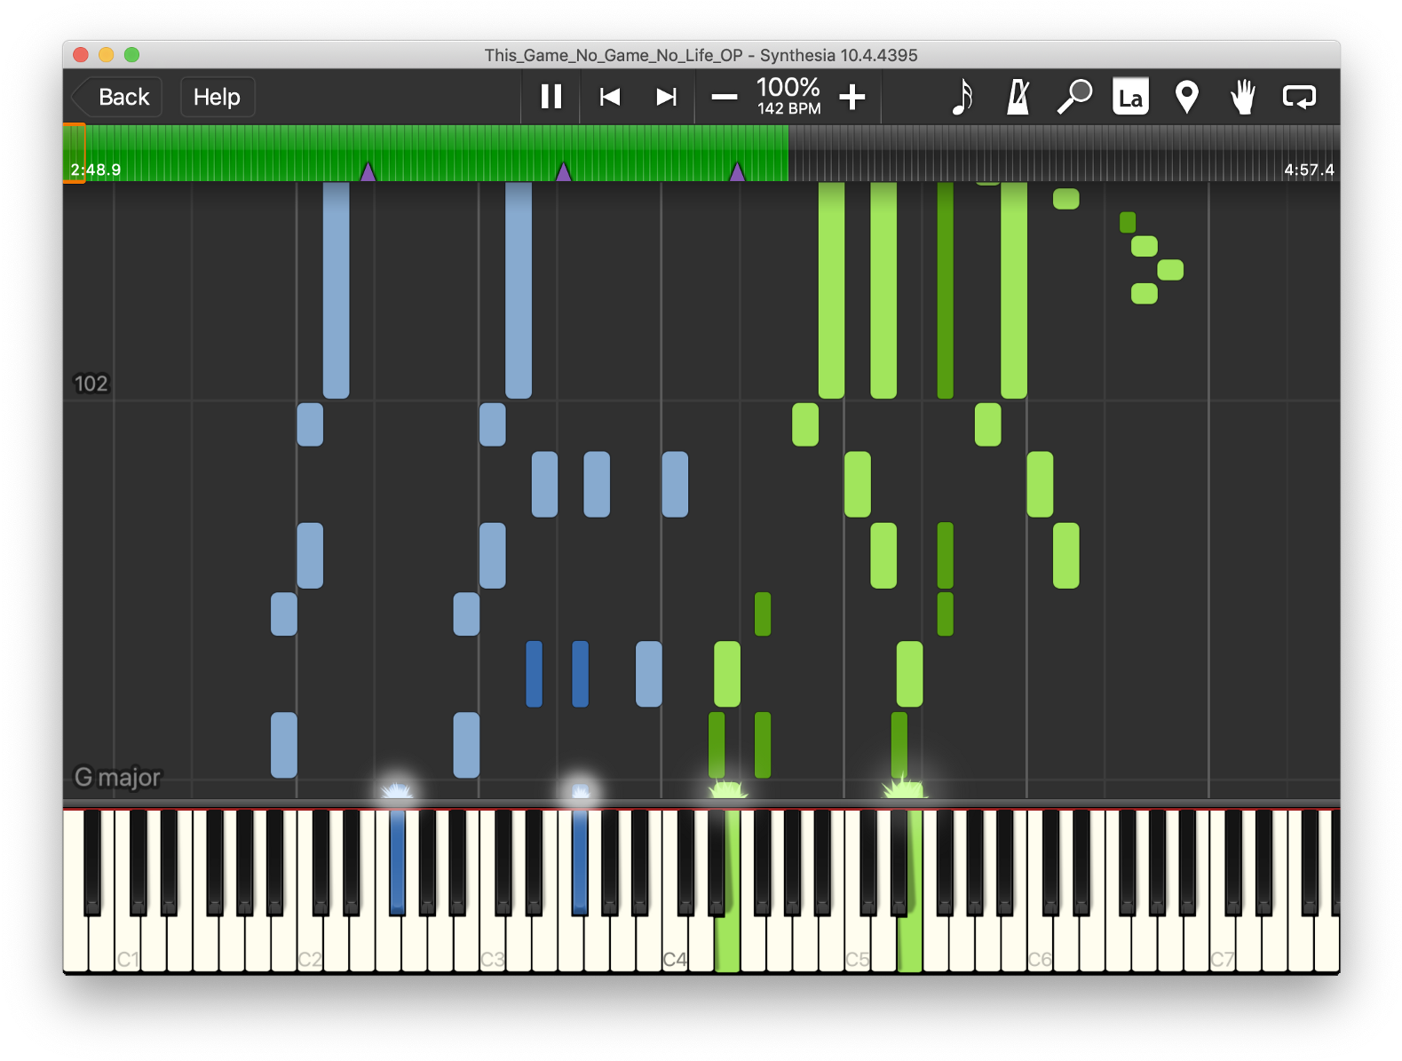Toggle the La note labels button

1130,97
